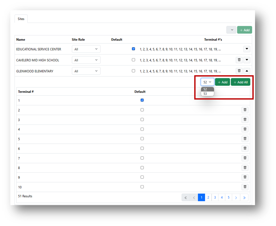Screen dimensions: 276x226
Task: Open Site Role dropdown for Educational Service Center
Action: point(86,49)
